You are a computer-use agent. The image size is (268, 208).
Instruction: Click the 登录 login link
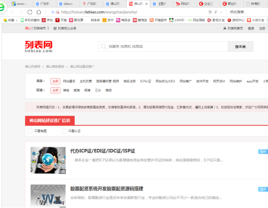(251, 29)
